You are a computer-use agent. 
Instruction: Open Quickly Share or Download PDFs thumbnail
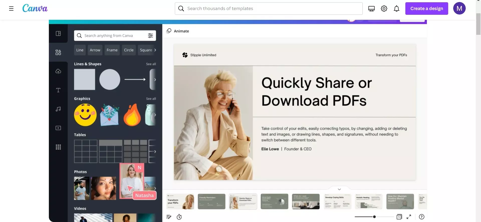pos(243,201)
